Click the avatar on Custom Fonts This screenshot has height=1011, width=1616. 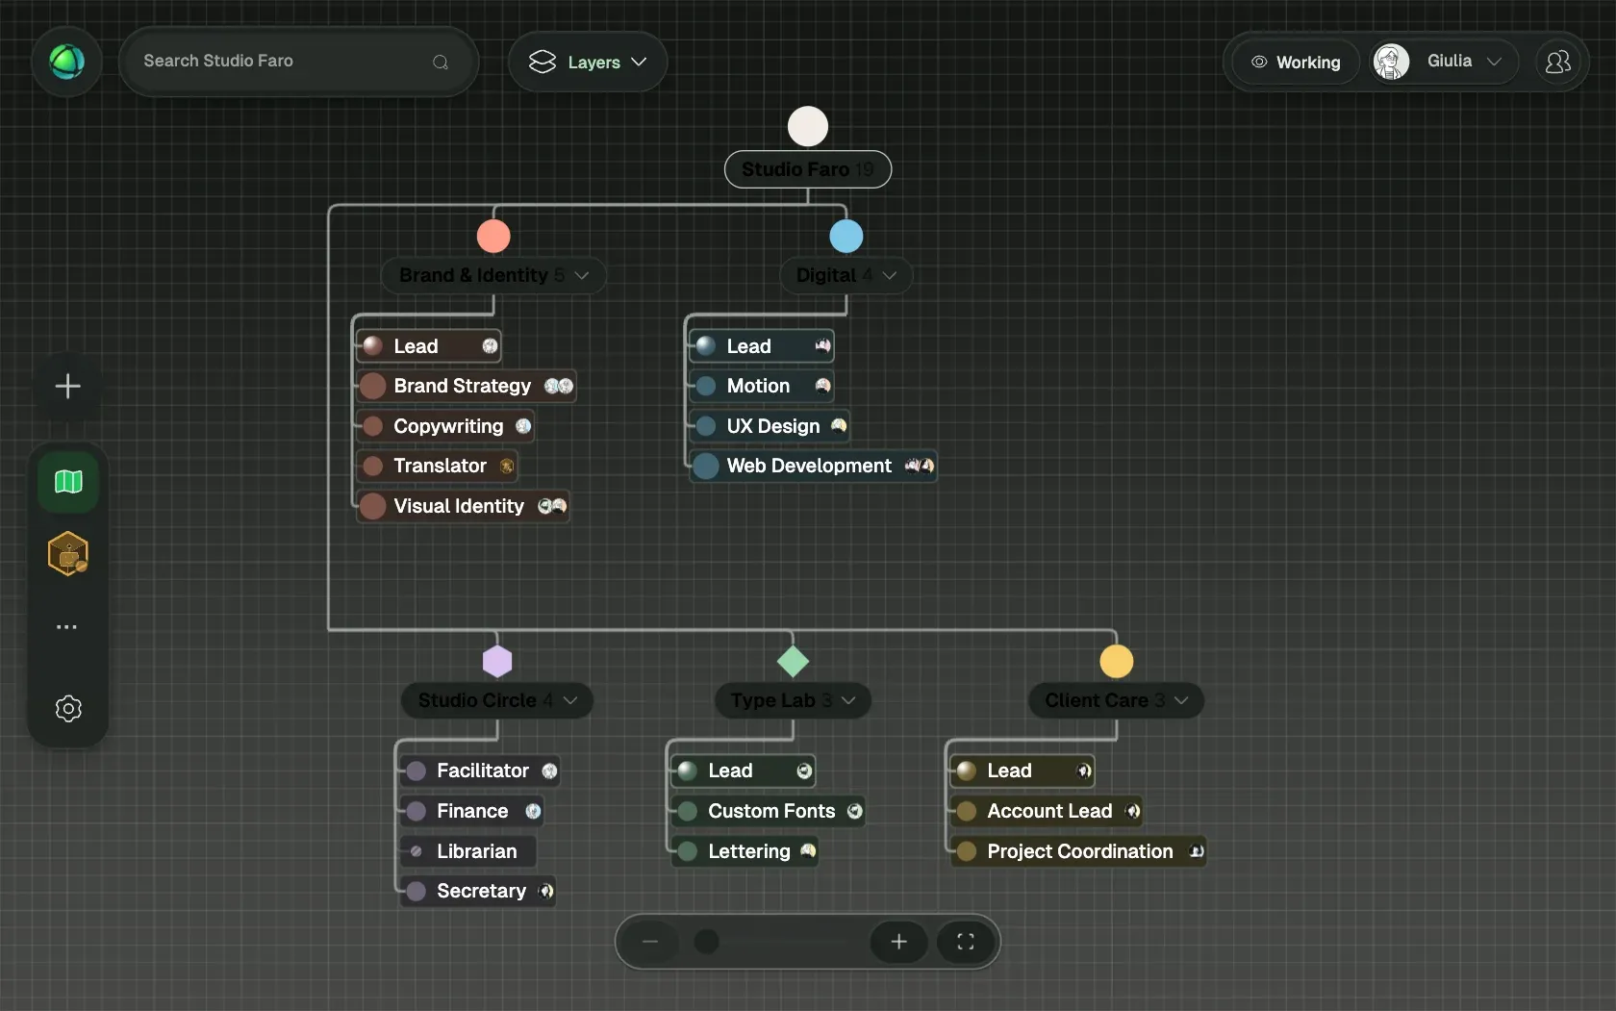(854, 812)
